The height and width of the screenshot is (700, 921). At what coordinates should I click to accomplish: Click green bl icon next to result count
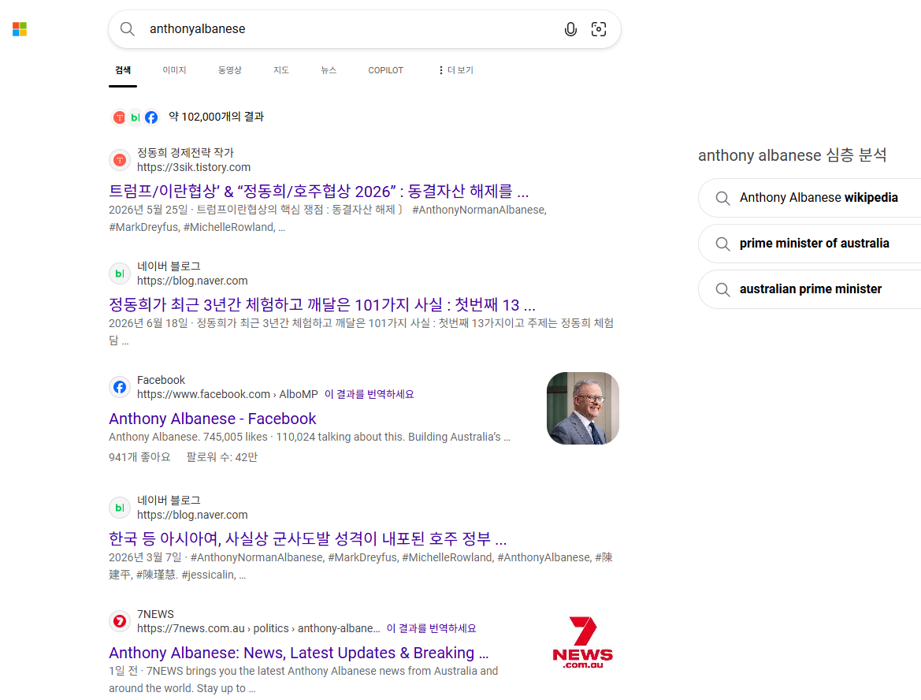tap(135, 117)
